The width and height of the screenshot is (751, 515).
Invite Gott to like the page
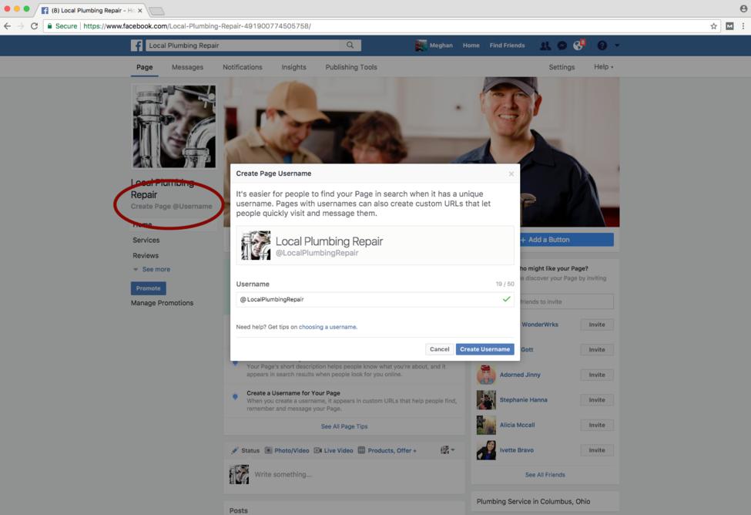597,349
